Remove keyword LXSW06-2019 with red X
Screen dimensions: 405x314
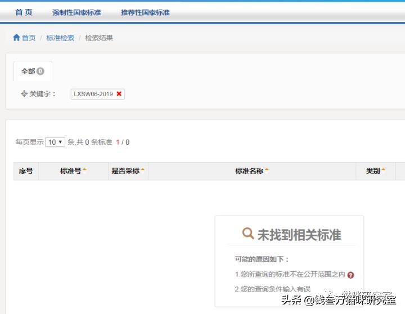[x=119, y=94]
